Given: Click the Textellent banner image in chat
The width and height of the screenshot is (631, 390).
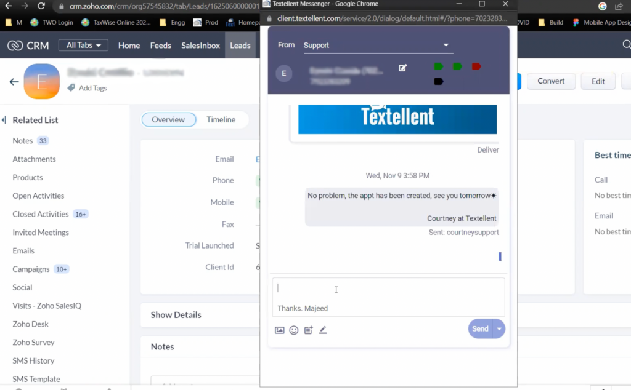Looking at the screenshot, I should tap(397, 119).
